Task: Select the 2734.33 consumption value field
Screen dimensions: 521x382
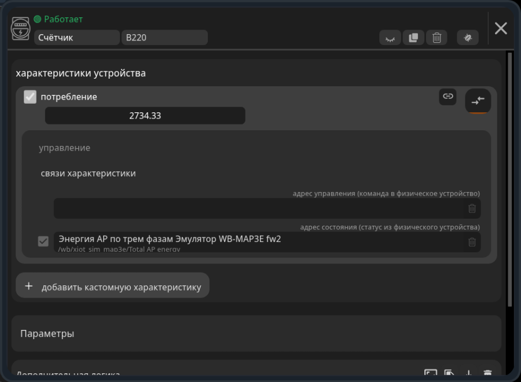Action: click(x=145, y=116)
